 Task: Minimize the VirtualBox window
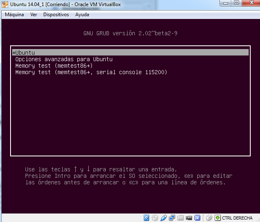tap(225, 3)
